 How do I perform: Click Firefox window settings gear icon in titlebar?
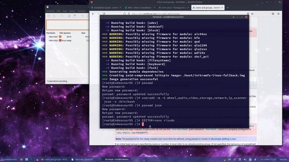[280, 2]
